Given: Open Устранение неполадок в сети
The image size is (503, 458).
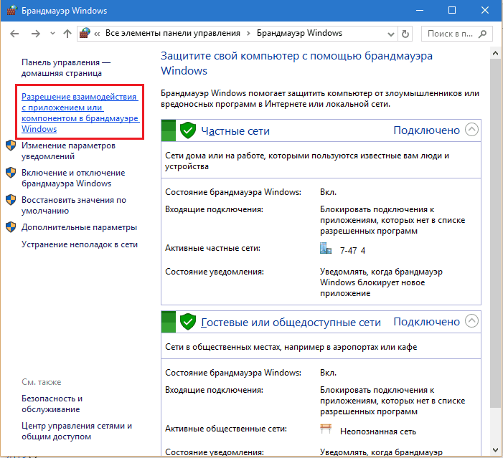Looking at the screenshot, I should (80, 244).
